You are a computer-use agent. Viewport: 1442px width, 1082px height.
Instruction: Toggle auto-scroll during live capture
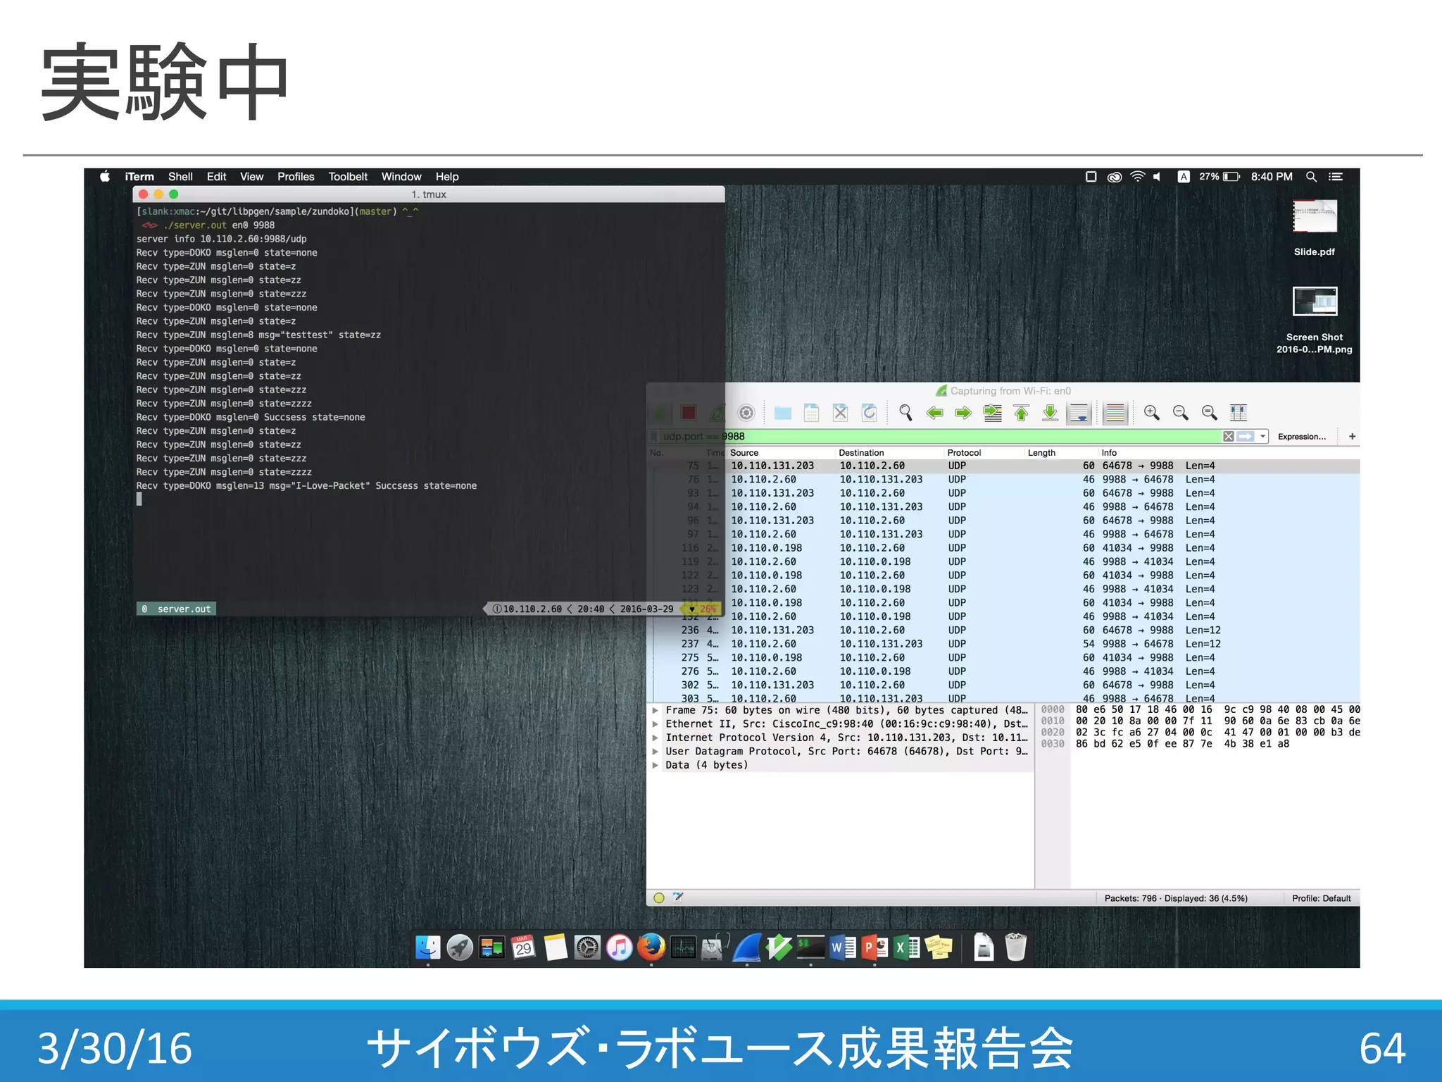[1079, 413]
